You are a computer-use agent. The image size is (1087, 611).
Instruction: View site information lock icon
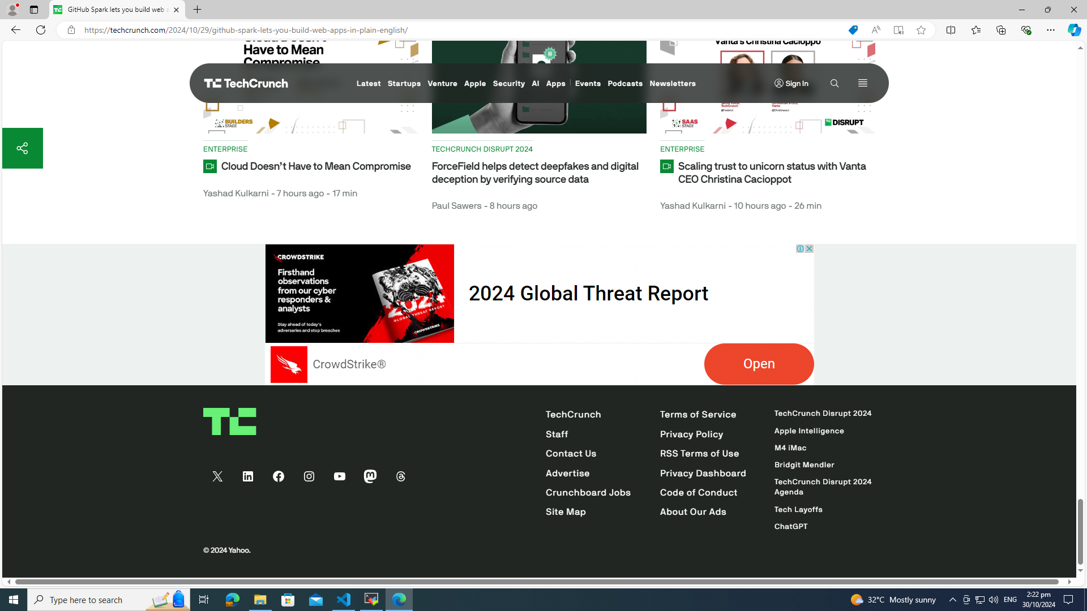71,30
